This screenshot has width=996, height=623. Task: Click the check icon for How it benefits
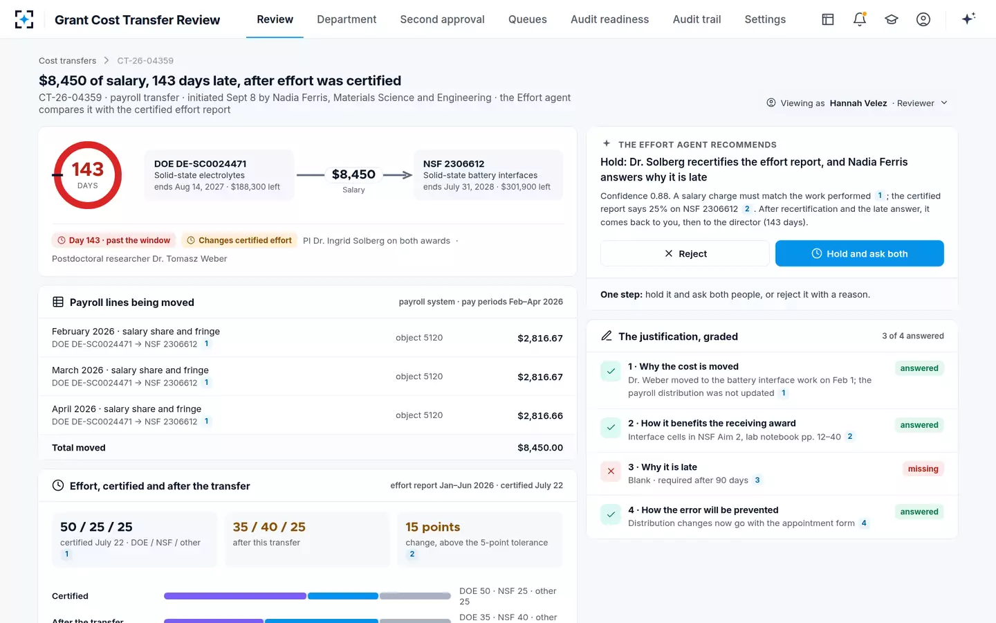(x=611, y=428)
